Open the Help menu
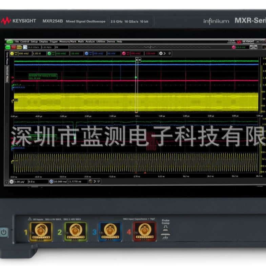The width and height of the screenshot is (266, 266). point(119,42)
